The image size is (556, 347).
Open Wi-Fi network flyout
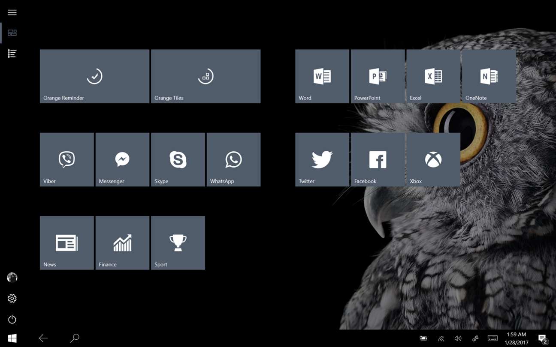coord(441,338)
